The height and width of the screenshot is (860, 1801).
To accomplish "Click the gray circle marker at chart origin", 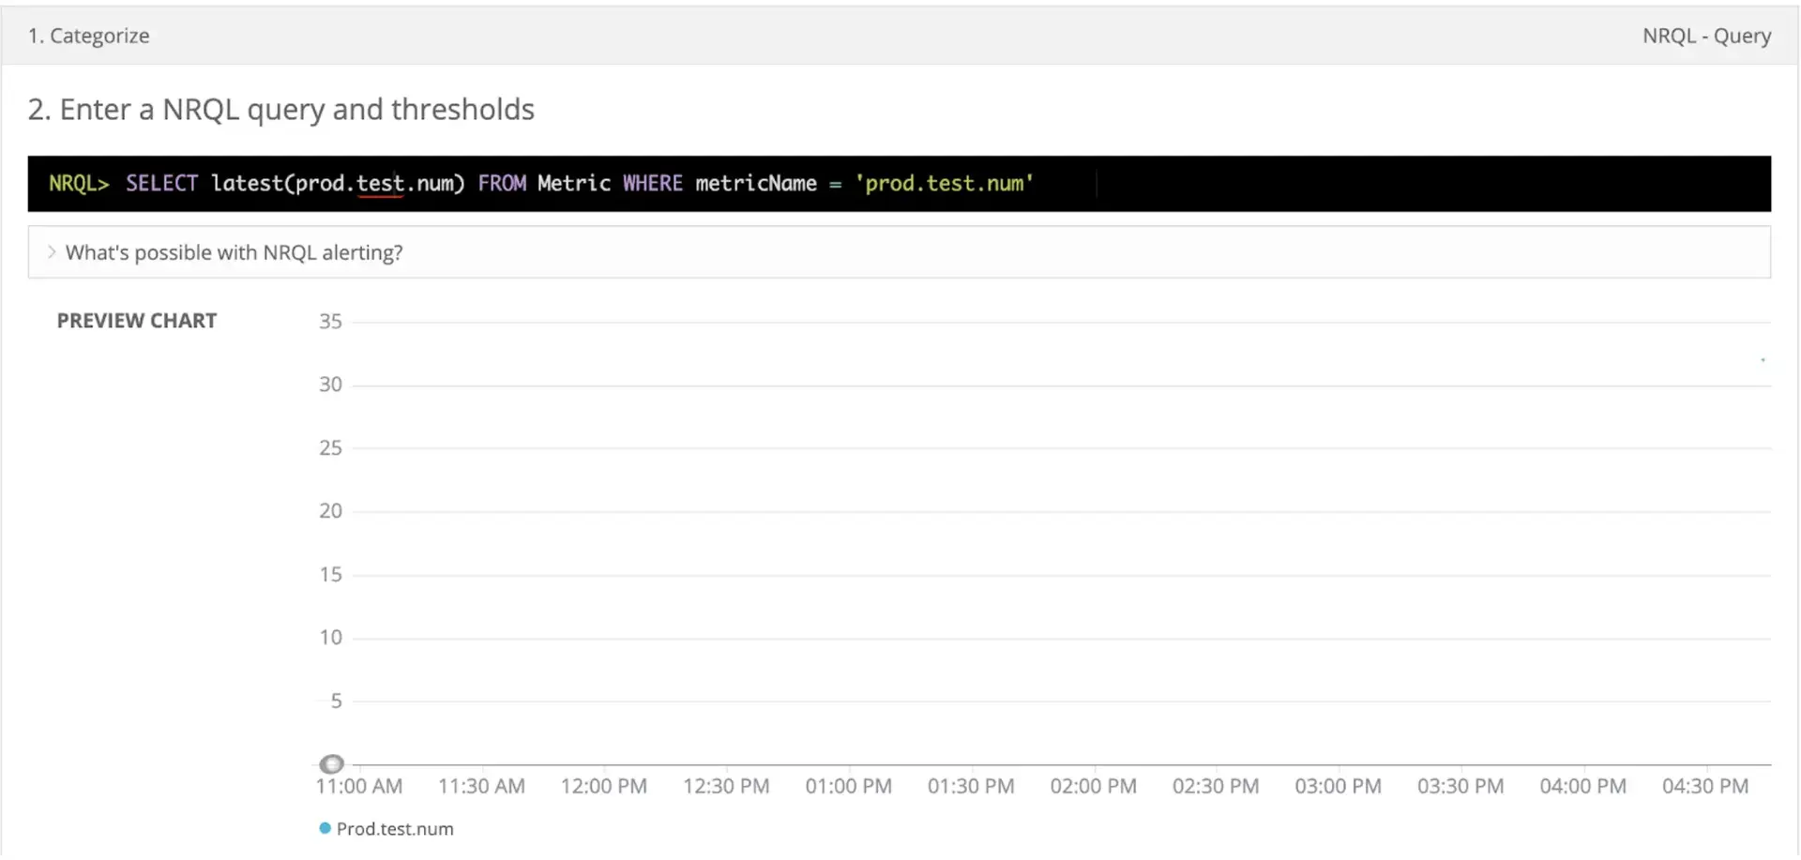I will (x=331, y=763).
